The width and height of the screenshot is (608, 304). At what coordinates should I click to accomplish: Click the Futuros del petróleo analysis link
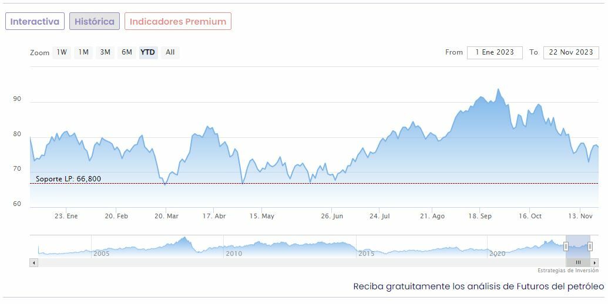479,286
